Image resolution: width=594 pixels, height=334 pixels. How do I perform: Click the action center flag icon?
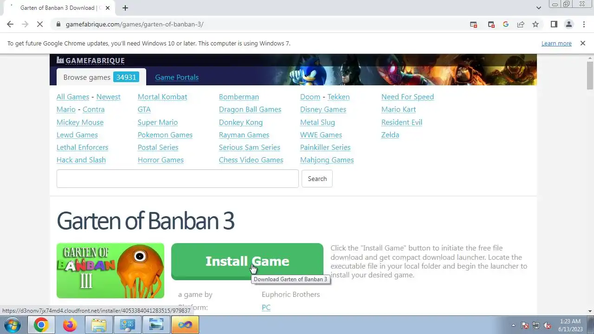point(525,325)
